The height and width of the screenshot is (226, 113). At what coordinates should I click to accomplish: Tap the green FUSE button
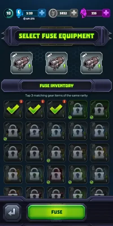coord(56,212)
